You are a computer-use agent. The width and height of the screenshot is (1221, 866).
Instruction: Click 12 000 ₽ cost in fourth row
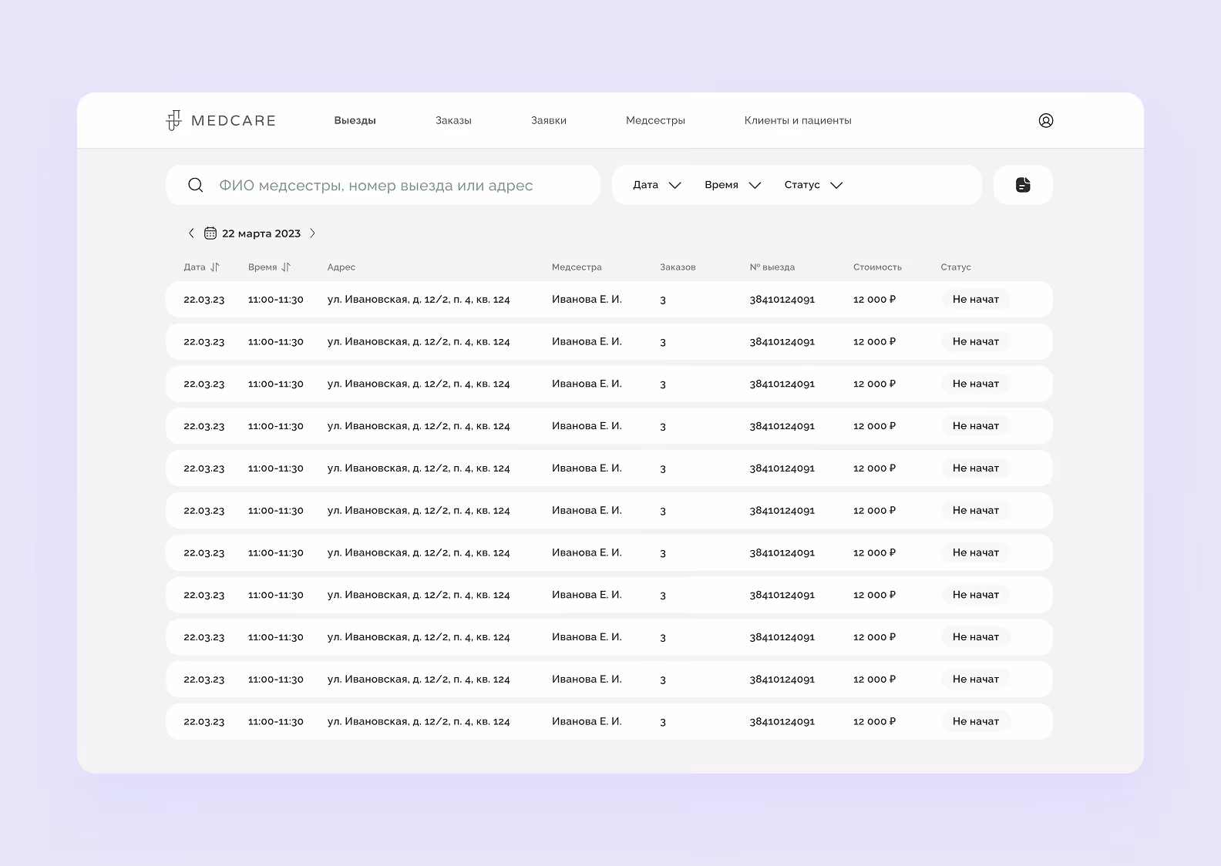874,426
